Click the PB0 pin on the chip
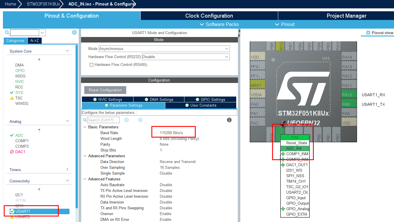 pyautogui.click(x=319, y=135)
